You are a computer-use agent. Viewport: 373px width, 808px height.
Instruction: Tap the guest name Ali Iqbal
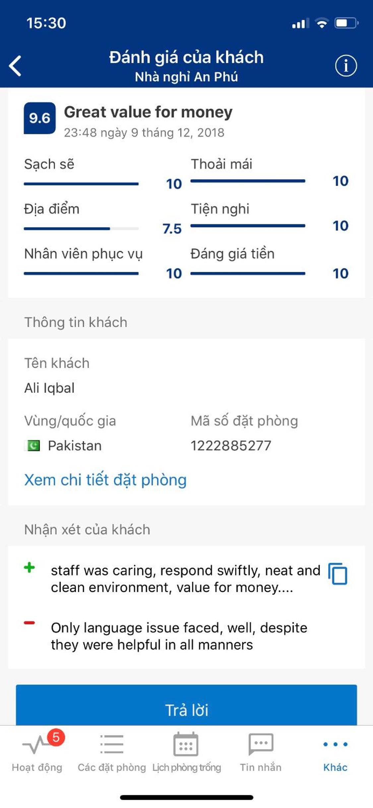[49, 388]
